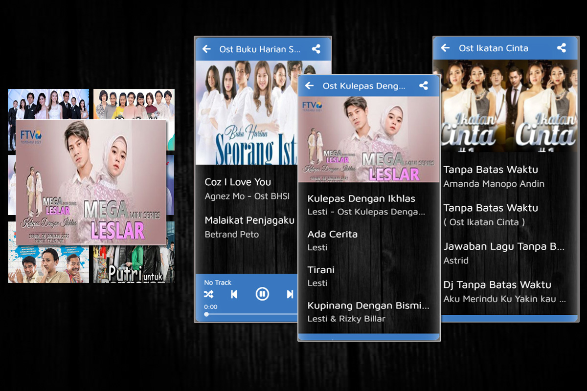Share the Ost Ikatan Cinta playlist
Image resolution: width=587 pixels, height=391 pixels.
click(x=562, y=47)
